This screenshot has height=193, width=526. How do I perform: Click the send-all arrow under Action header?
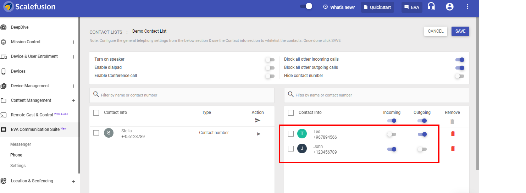click(258, 120)
